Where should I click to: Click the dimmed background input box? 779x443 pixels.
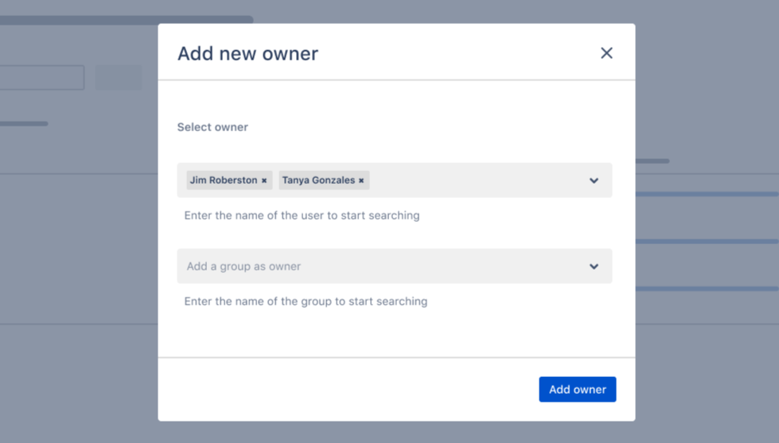coord(41,78)
